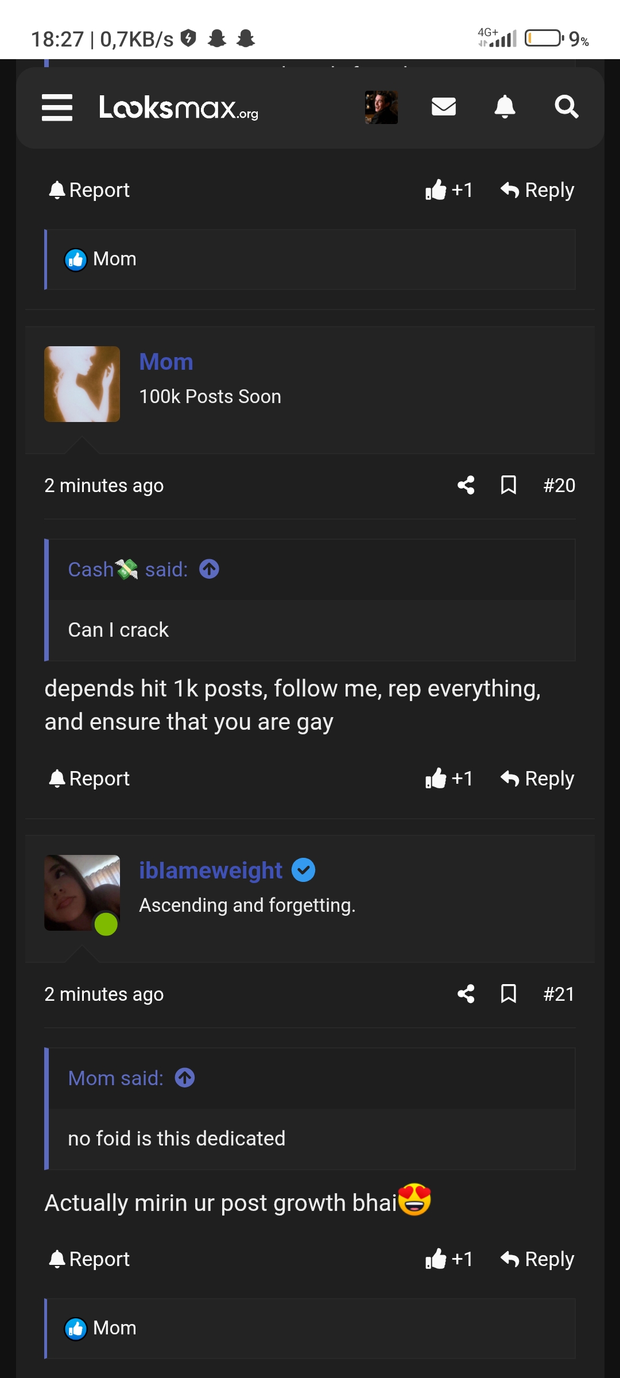The height and width of the screenshot is (1378, 620).
Task: Open your profile avatar in the header
Action: (381, 106)
